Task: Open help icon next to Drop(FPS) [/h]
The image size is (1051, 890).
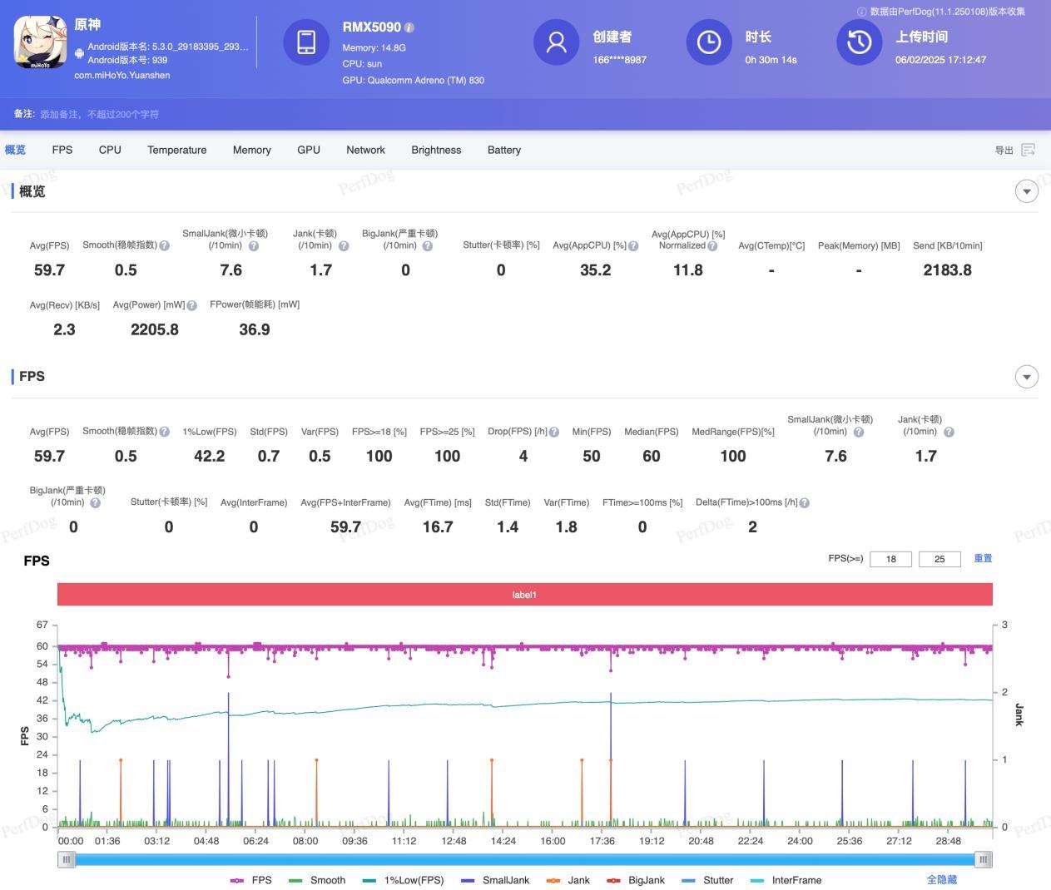Action: pos(554,433)
